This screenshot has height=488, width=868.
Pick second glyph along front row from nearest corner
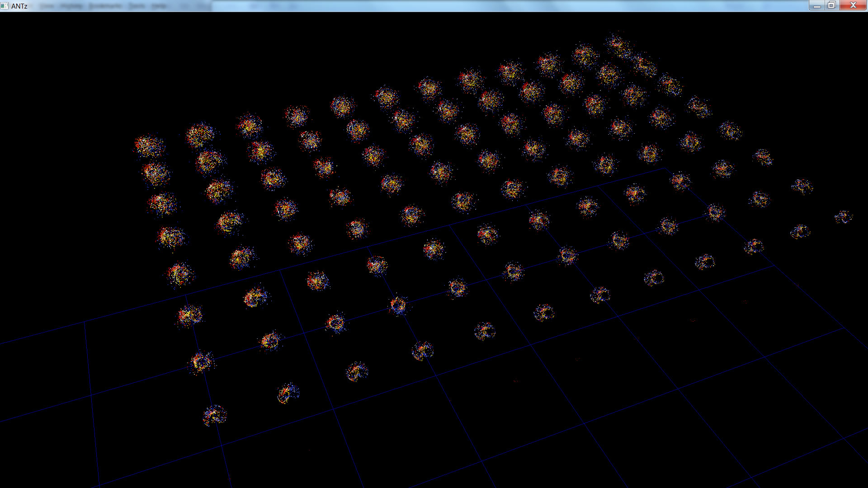coord(288,393)
